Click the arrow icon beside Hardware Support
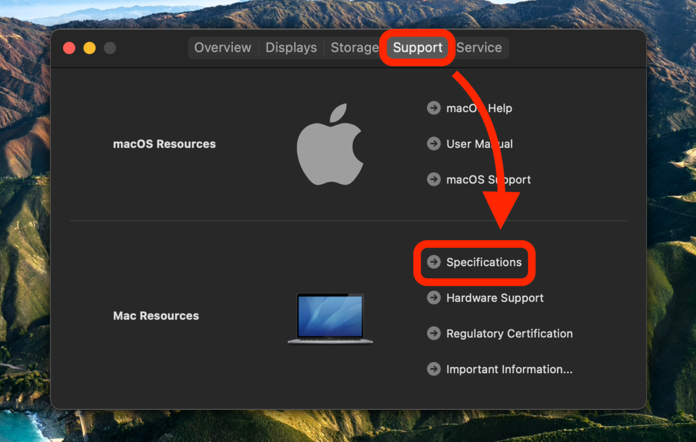Screen dimensions: 696x442 coord(433,298)
